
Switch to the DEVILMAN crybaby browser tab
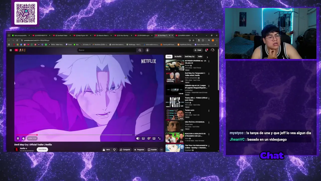click(143, 35)
